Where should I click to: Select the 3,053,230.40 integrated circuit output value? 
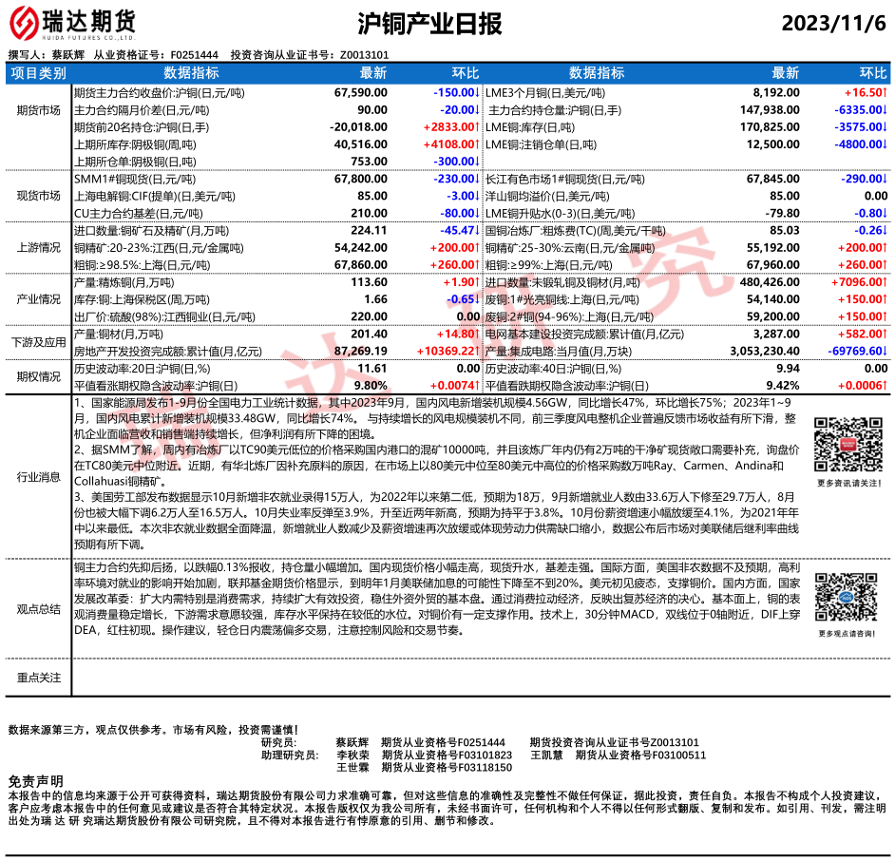pos(771,351)
